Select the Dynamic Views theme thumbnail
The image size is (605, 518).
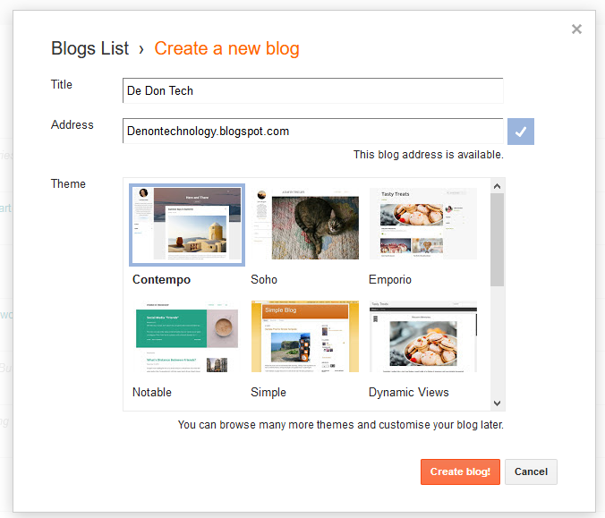pyautogui.click(x=423, y=336)
